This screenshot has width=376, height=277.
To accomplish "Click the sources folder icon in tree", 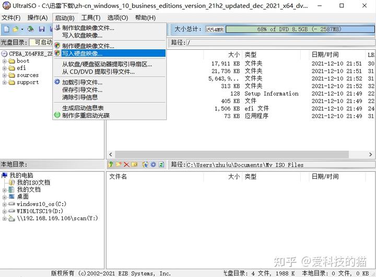I will [x=11, y=75].
